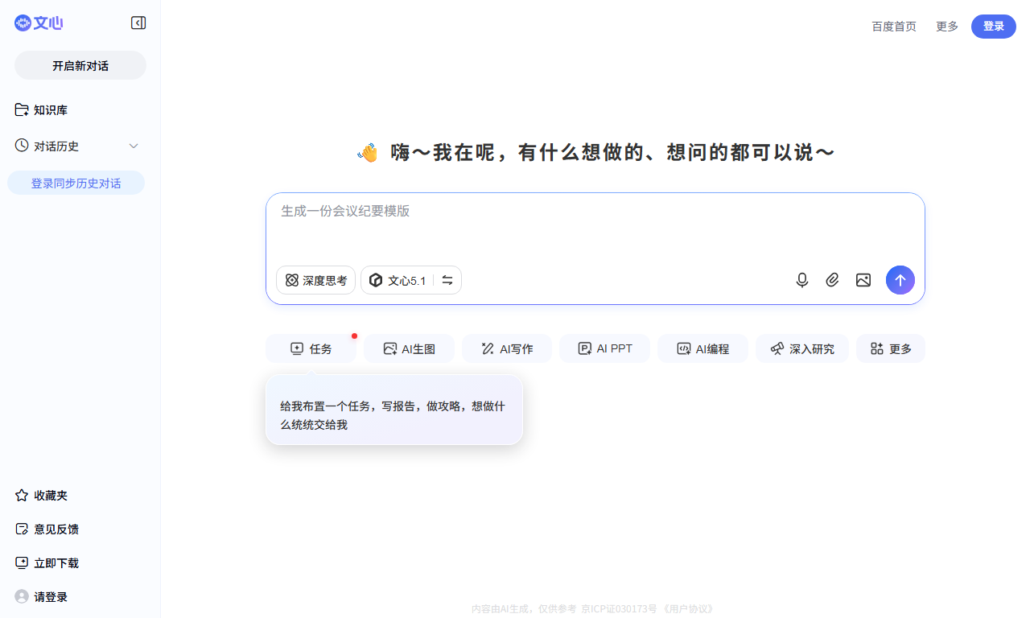The height and width of the screenshot is (618, 1030).
Task: Attach a file with the paperclip icon
Action: [x=833, y=280]
